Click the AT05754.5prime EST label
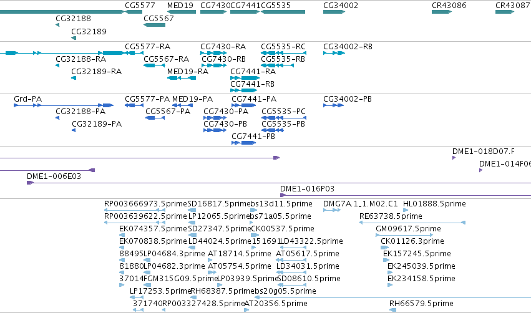Viewport: 531px width, 313px height. point(240,267)
